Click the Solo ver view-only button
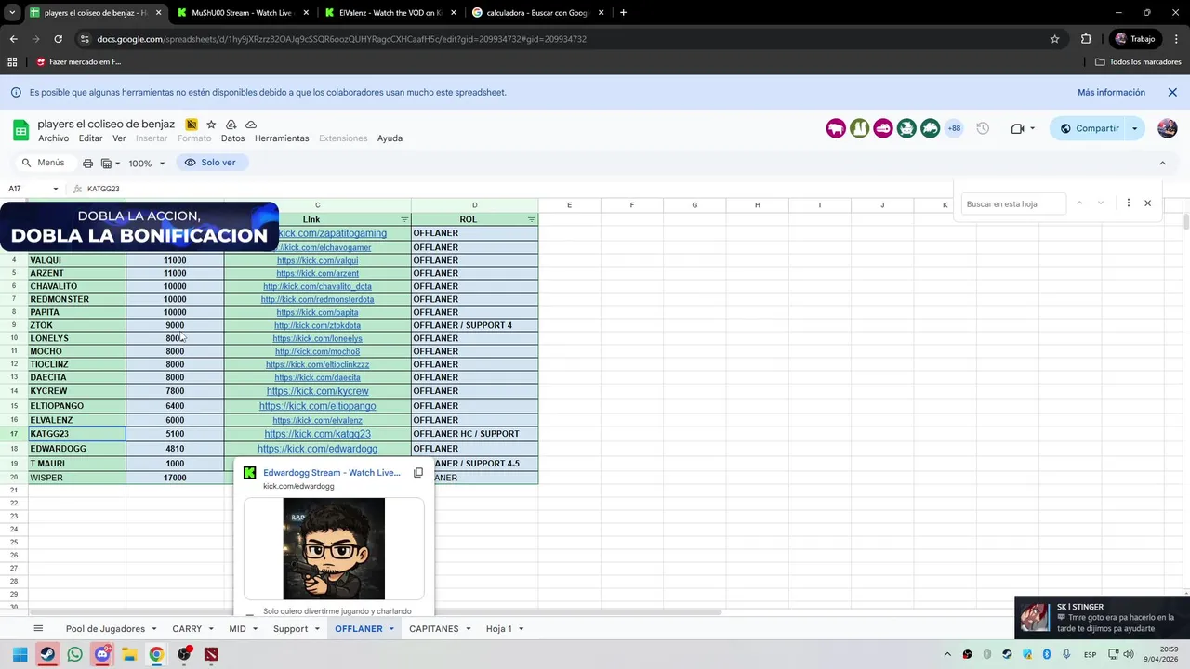 point(211,163)
